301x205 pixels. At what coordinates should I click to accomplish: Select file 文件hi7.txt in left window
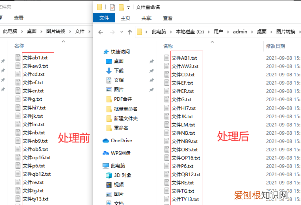tap(34, 108)
